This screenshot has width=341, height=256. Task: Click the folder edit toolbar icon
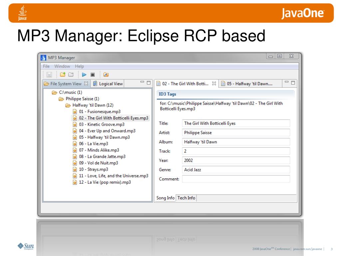point(106,75)
